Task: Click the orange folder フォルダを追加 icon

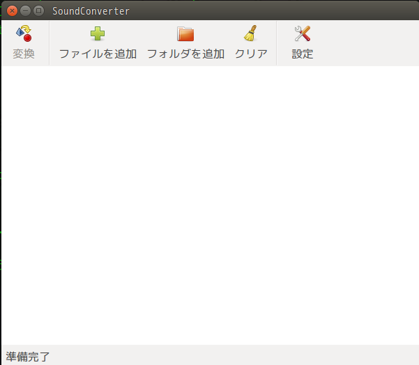Action: click(x=185, y=33)
